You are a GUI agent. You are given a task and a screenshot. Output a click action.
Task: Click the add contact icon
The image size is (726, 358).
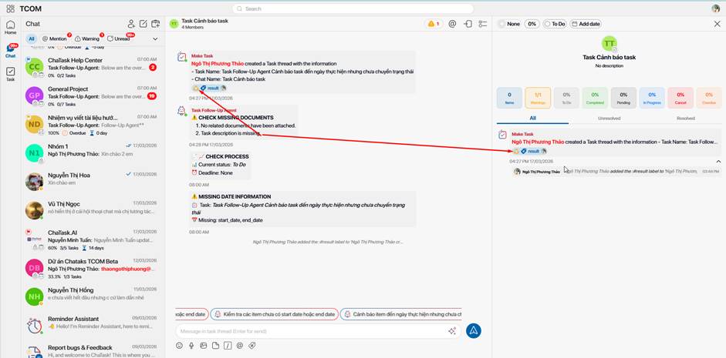(131, 24)
